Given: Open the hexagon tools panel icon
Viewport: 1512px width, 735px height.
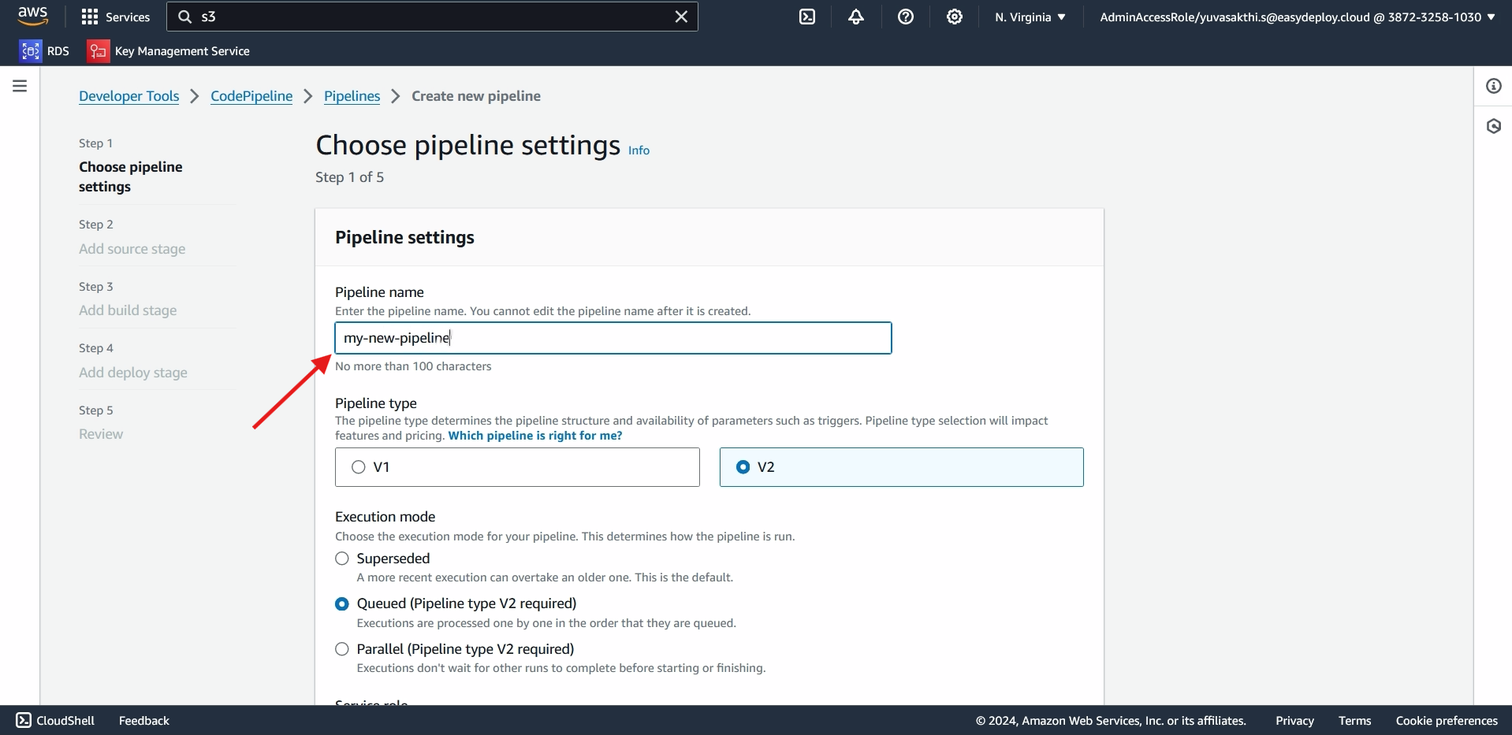Looking at the screenshot, I should [x=1494, y=126].
